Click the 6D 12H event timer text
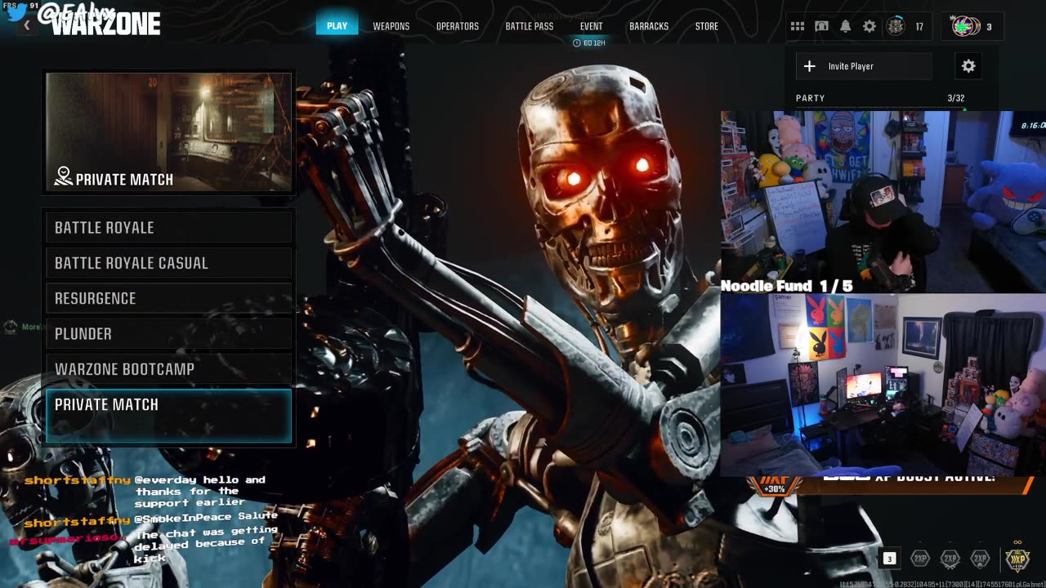 click(594, 42)
